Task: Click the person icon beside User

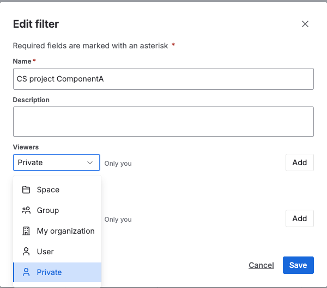Action: pos(26,252)
